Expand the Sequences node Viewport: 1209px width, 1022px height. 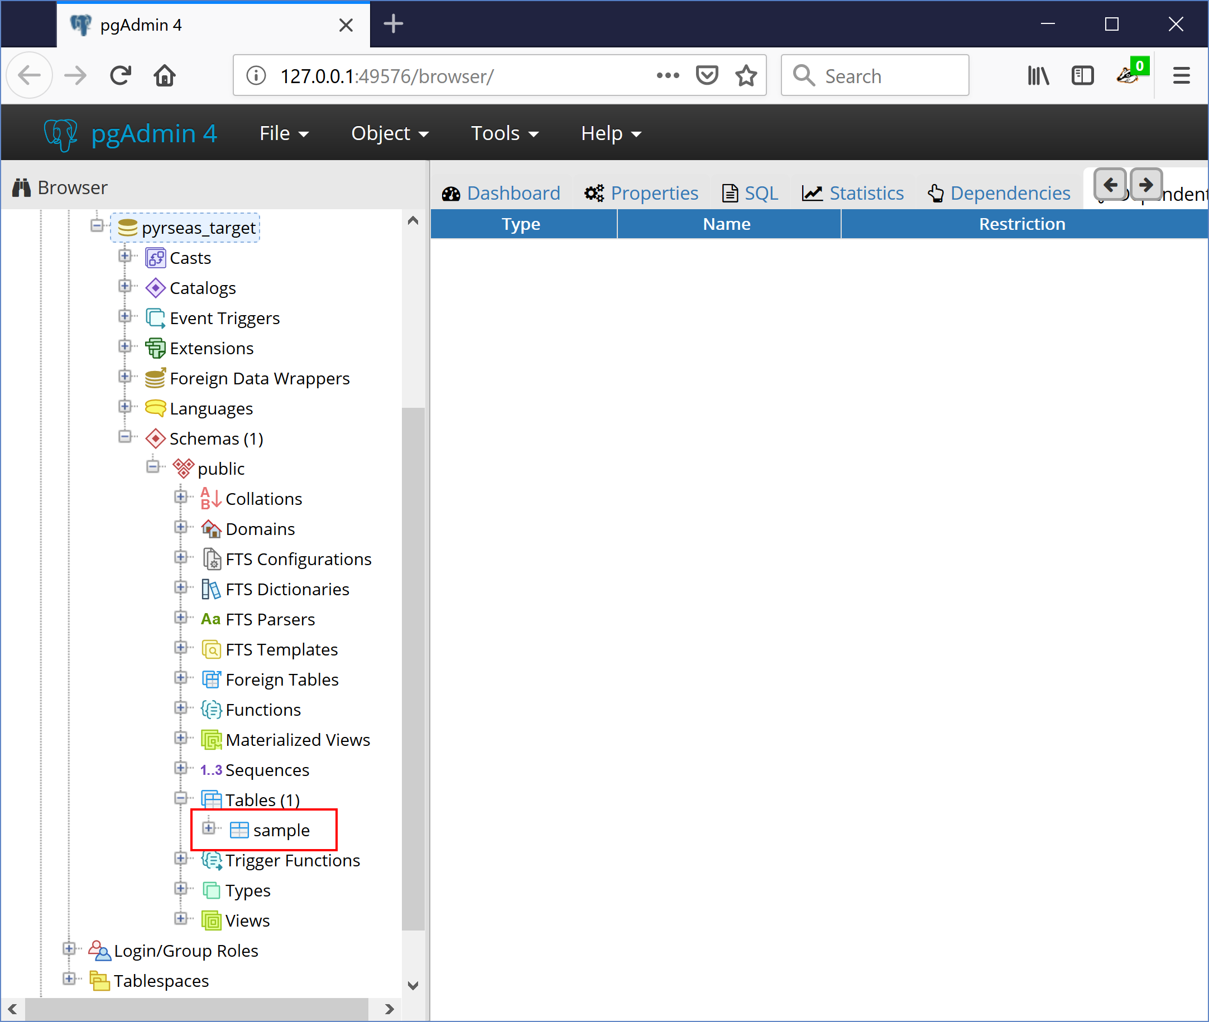coord(180,768)
